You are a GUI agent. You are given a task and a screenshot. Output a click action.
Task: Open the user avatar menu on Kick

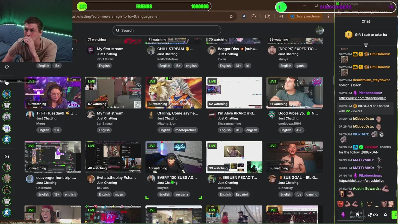point(320,30)
